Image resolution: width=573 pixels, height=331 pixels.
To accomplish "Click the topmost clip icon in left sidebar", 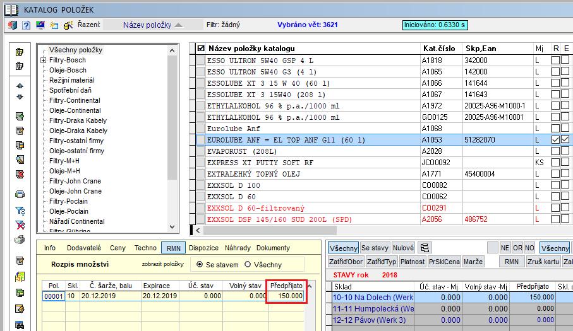I will coord(20,52).
